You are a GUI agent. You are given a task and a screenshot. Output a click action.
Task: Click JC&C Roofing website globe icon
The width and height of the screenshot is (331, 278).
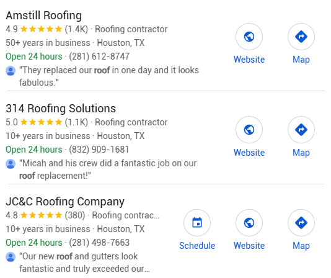coord(249,223)
